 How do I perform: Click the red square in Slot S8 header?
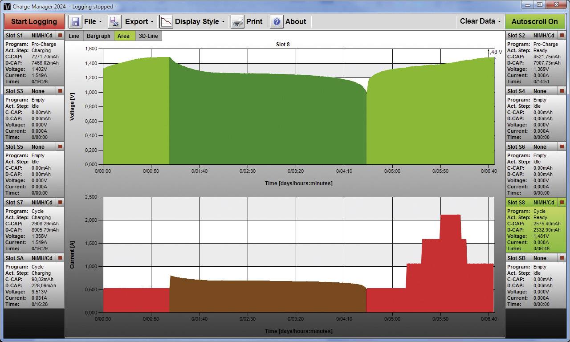click(x=562, y=202)
